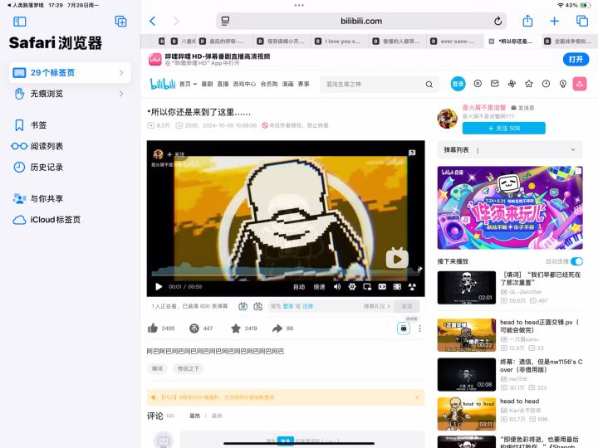Image resolution: width=598 pixels, height=448 pixels.
Task: Show the tab overview grid
Action: [x=582, y=21]
